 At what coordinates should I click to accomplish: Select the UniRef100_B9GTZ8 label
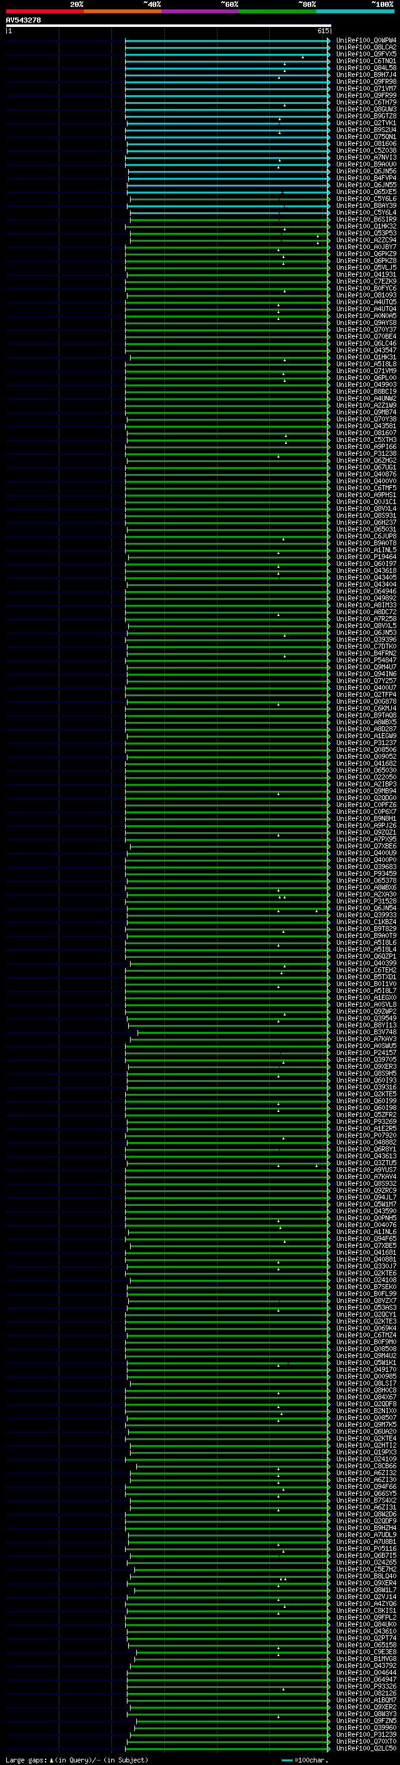point(366,116)
